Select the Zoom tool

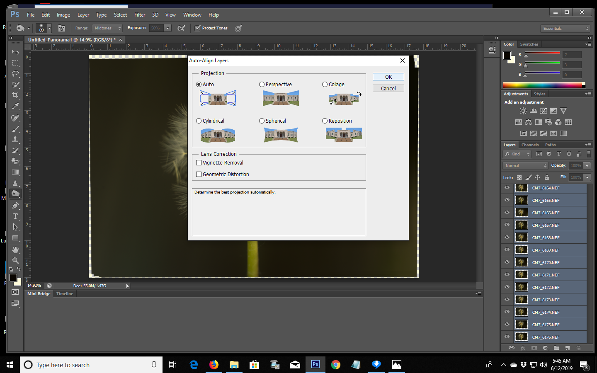click(x=15, y=261)
